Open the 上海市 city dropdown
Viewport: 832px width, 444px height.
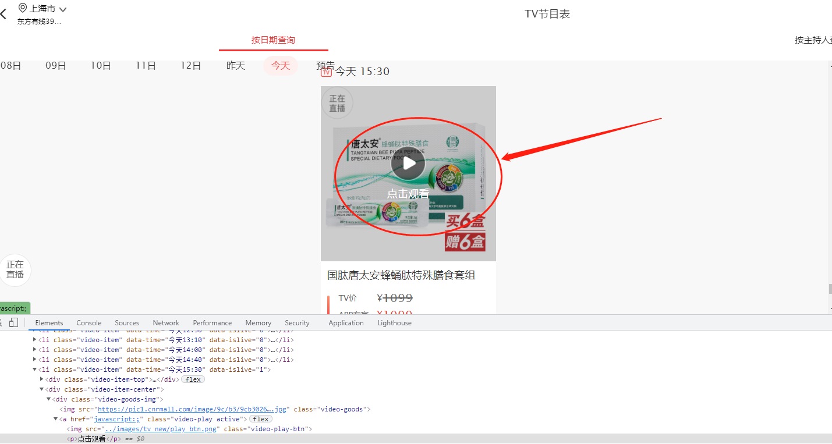coord(48,9)
